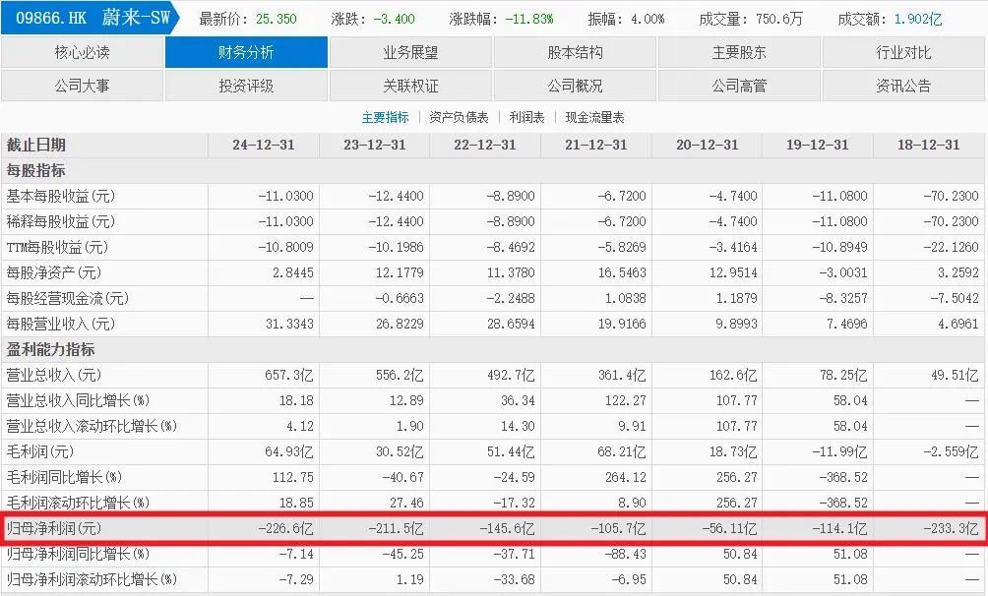Image resolution: width=988 pixels, height=596 pixels.
Task: Go to the 行业对比 tab
Action: click(x=903, y=52)
